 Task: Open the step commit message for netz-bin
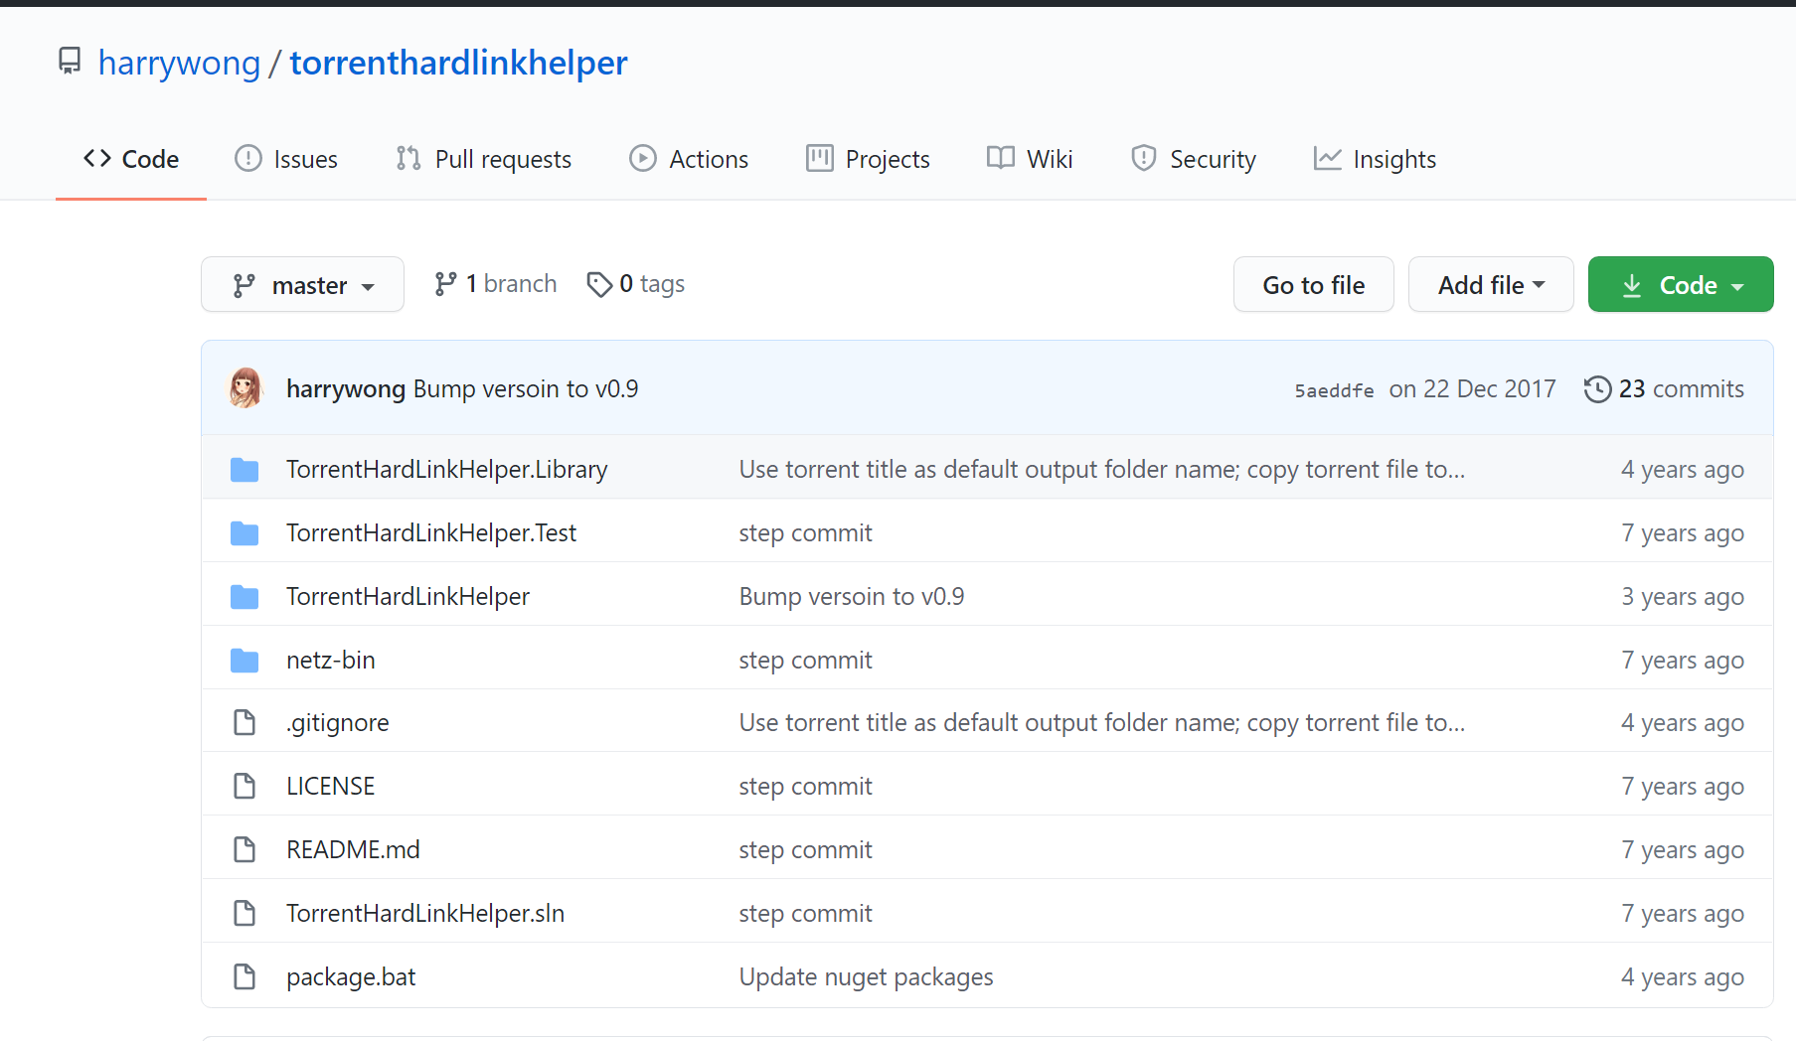(805, 661)
